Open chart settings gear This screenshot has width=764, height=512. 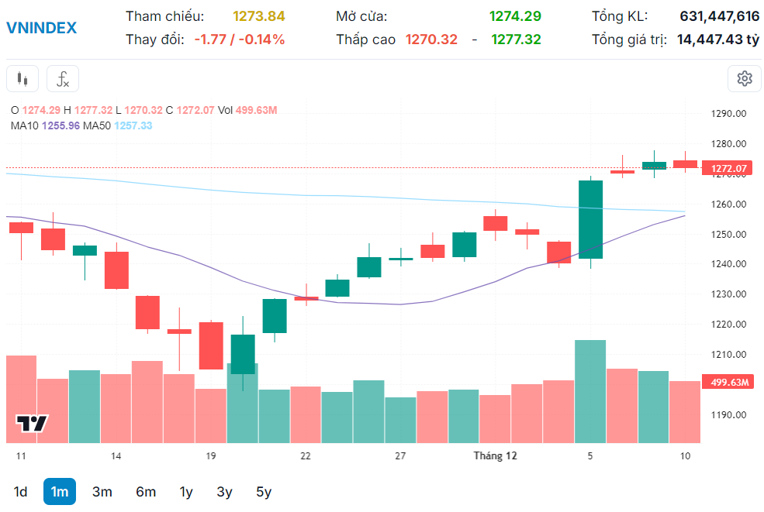(x=745, y=78)
